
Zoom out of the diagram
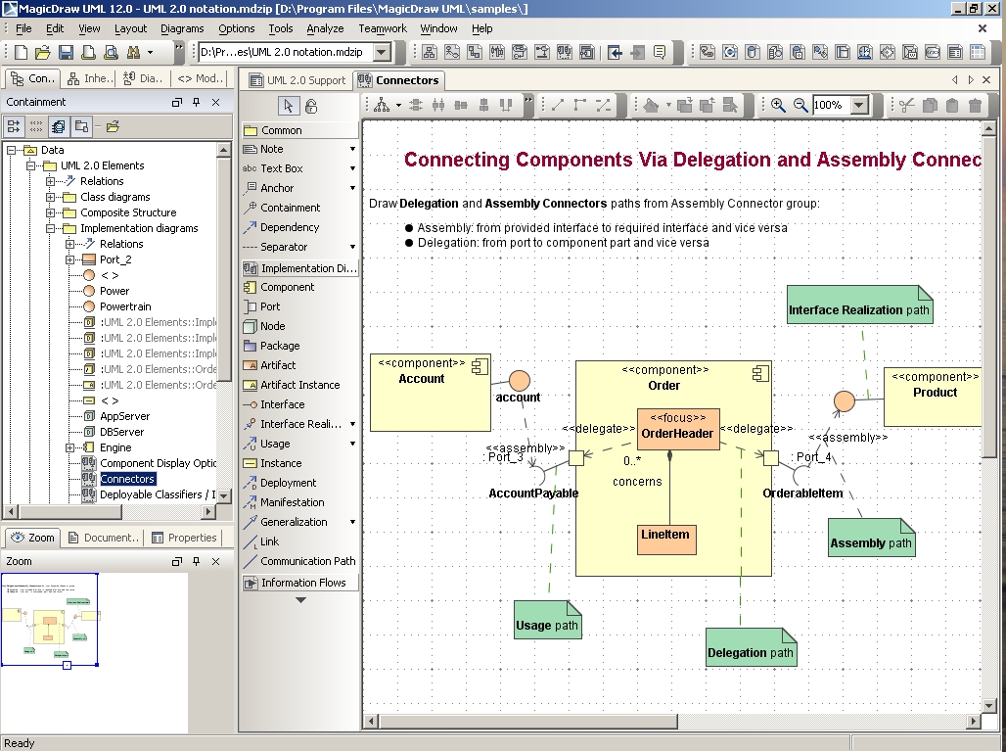tap(800, 105)
